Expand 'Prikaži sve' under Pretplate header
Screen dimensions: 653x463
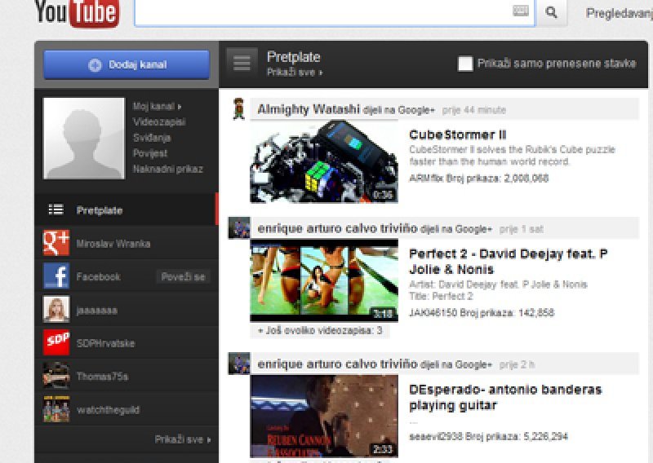click(295, 73)
